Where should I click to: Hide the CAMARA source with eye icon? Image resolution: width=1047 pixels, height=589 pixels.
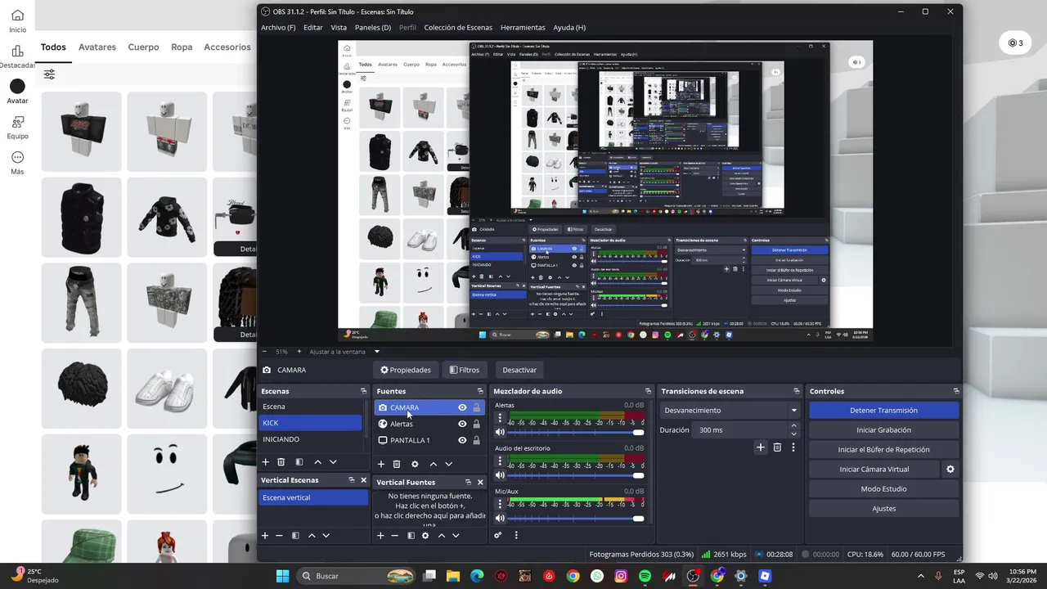(462, 407)
